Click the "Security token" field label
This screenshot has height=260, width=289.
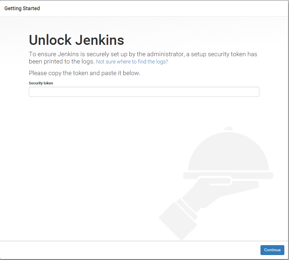[x=41, y=83]
